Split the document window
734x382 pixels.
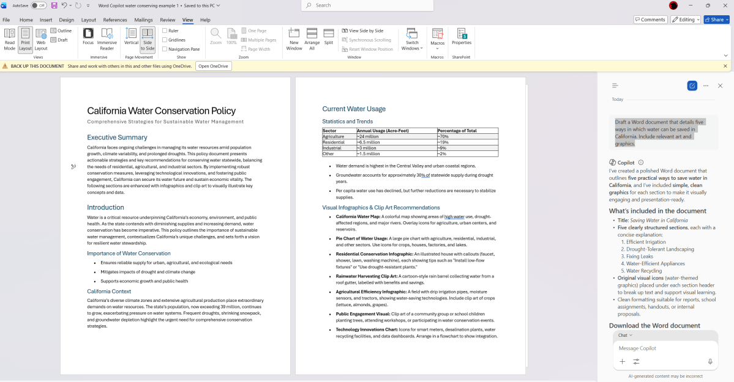[x=329, y=38]
